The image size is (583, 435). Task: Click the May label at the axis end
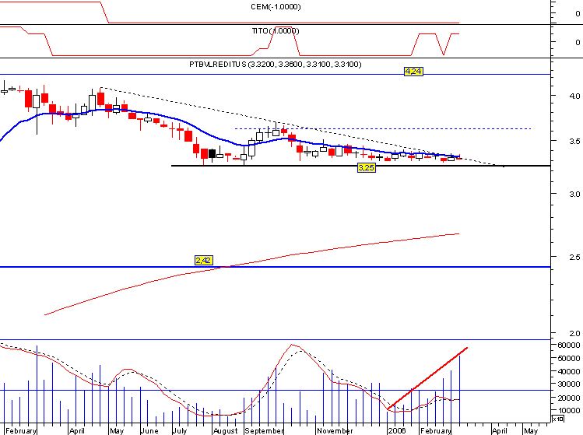531,430
